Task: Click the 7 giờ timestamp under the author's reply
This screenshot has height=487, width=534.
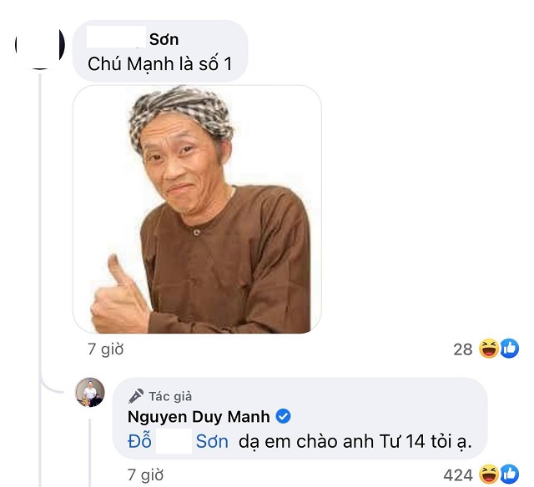Action: pyautogui.click(x=144, y=475)
